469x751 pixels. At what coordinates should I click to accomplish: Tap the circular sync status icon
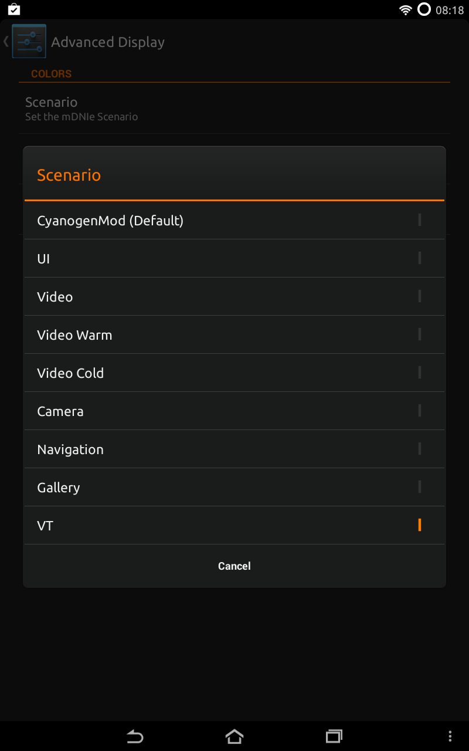423,10
